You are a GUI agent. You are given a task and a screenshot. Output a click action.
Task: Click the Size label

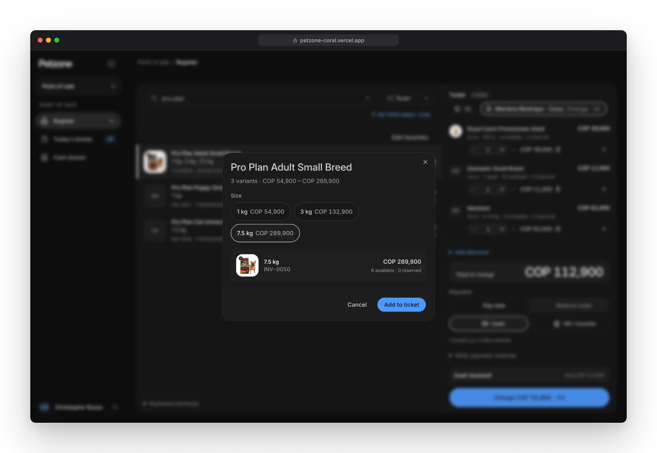pos(236,196)
